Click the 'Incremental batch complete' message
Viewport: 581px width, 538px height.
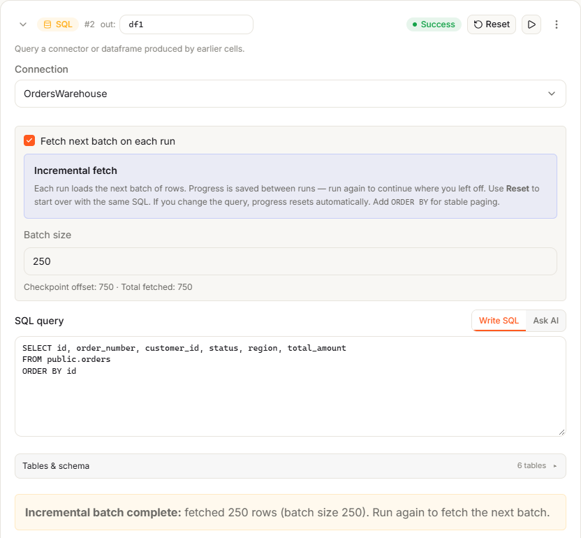(x=290, y=512)
